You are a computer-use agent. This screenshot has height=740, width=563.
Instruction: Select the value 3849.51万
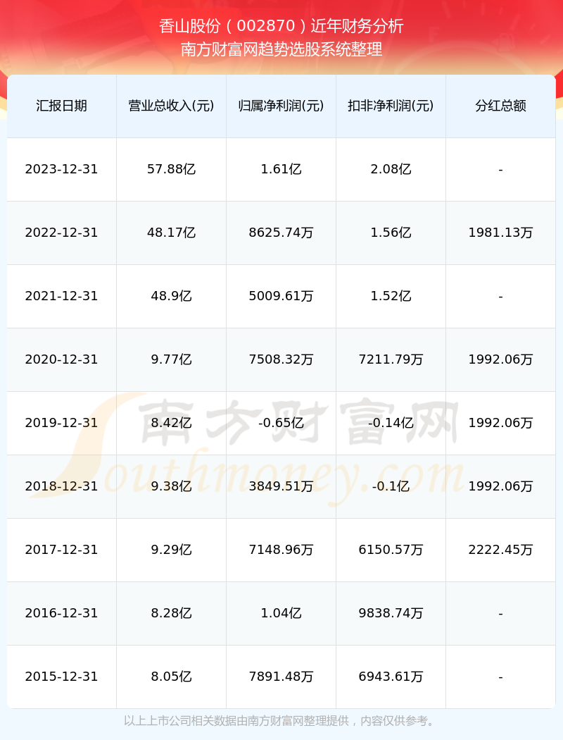pos(281,486)
